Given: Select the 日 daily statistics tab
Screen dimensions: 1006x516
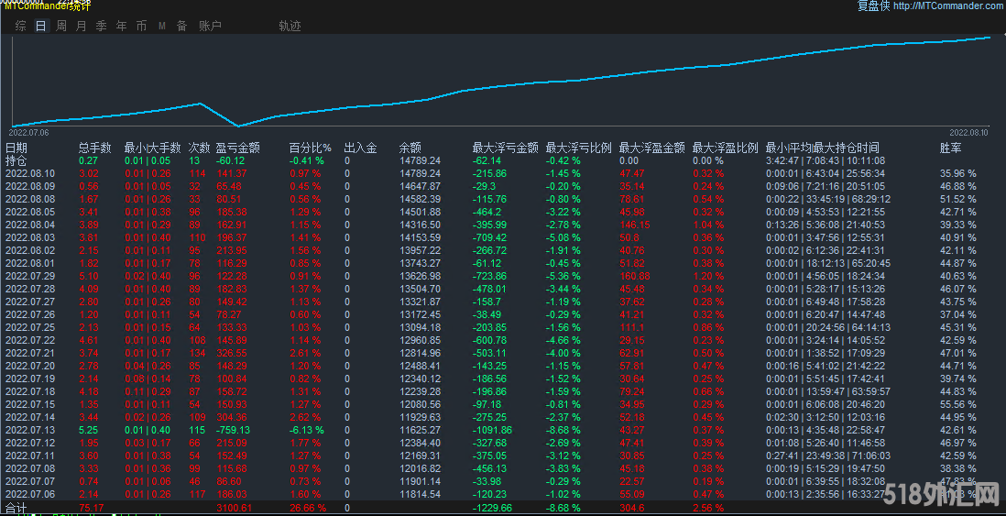Looking at the screenshot, I should click(x=40, y=27).
